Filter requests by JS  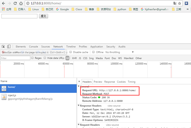pos(80,58)
